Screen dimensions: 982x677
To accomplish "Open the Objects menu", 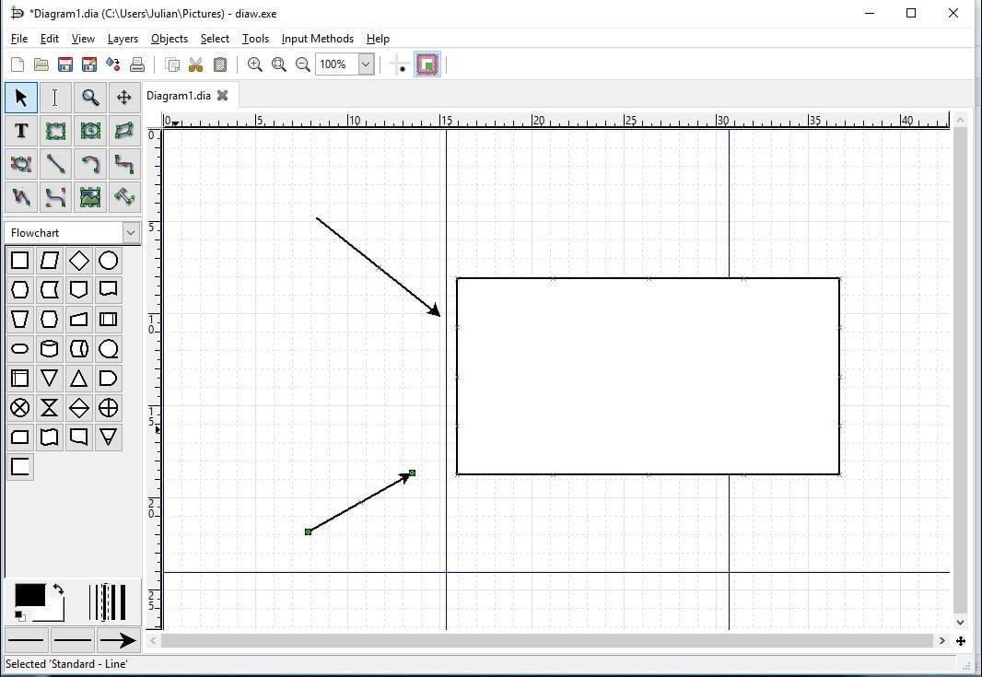I will tap(169, 39).
